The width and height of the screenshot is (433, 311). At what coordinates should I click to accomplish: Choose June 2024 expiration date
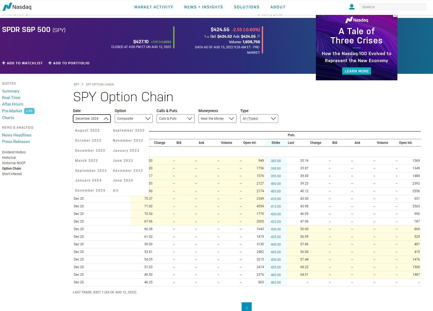click(x=123, y=180)
